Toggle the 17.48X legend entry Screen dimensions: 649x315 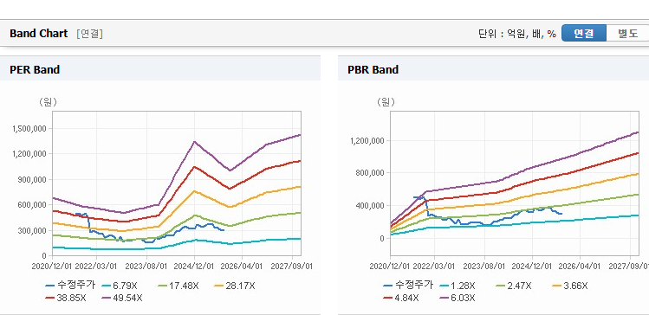coord(178,286)
